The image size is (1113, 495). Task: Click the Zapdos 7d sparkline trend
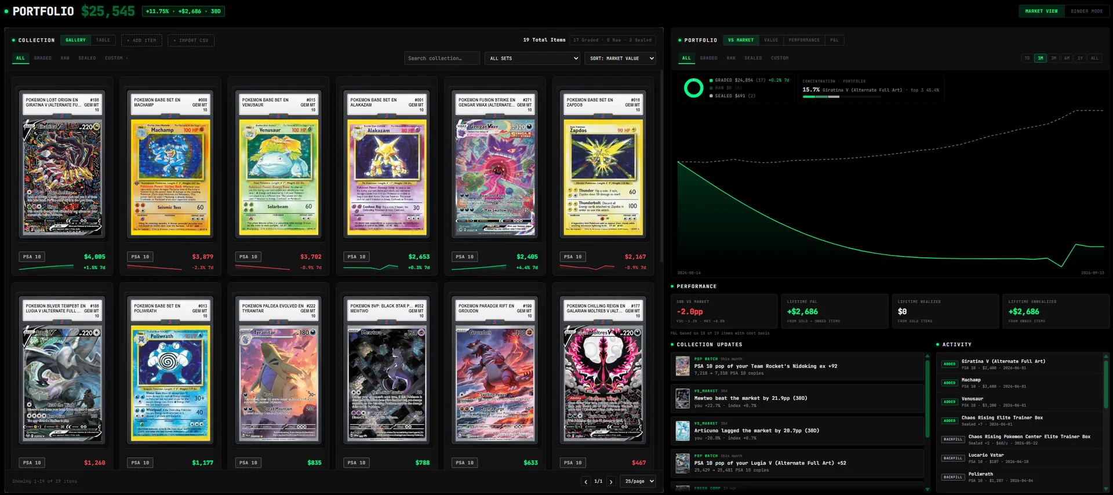coord(587,268)
